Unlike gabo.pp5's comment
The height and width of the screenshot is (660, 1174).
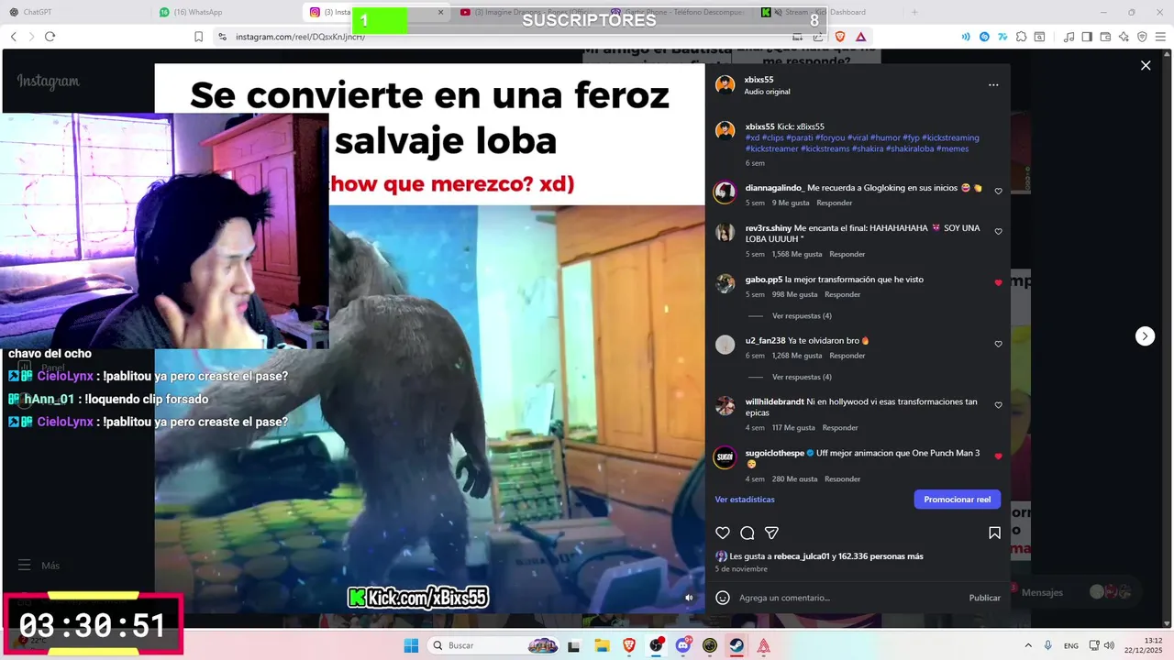point(999,283)
